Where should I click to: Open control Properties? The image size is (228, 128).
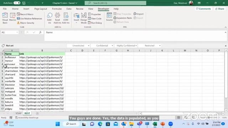(x=94, y=14)
